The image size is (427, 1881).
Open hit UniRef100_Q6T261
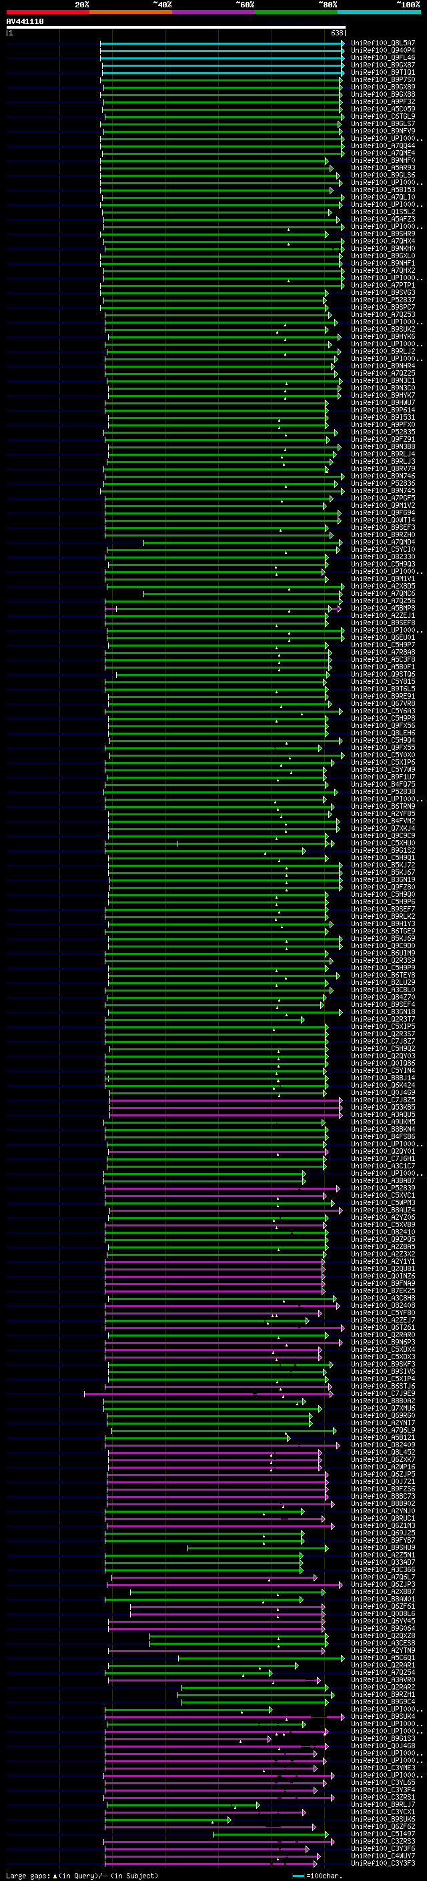coord(383,1327)
